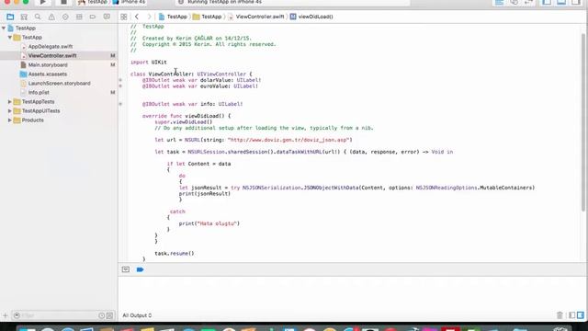Switch to the Assistant editor button

pos(514,2)
